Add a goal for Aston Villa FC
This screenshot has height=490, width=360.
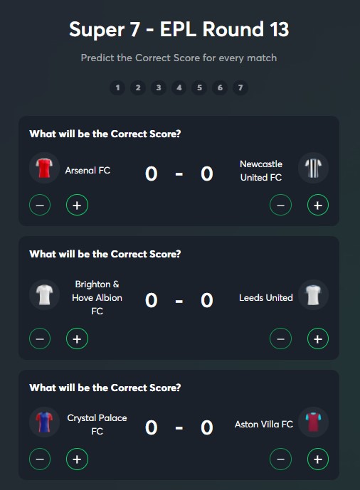[x=318, y=459]
